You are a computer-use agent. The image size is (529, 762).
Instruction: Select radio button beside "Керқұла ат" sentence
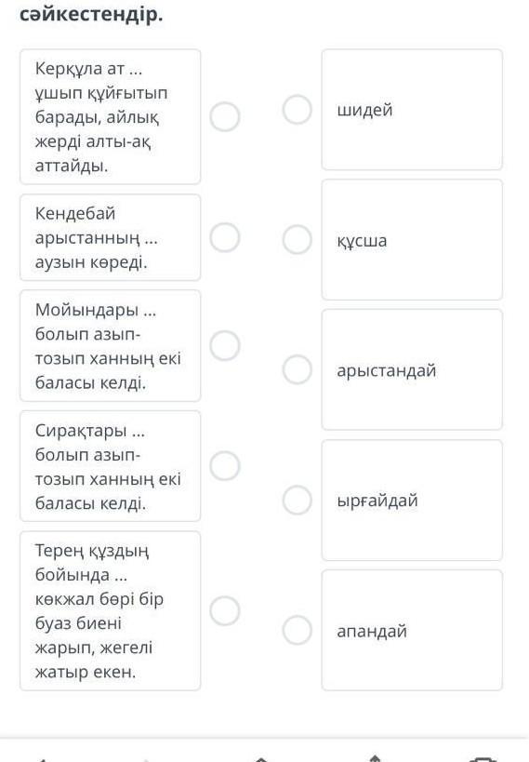(x=225, y=116)
